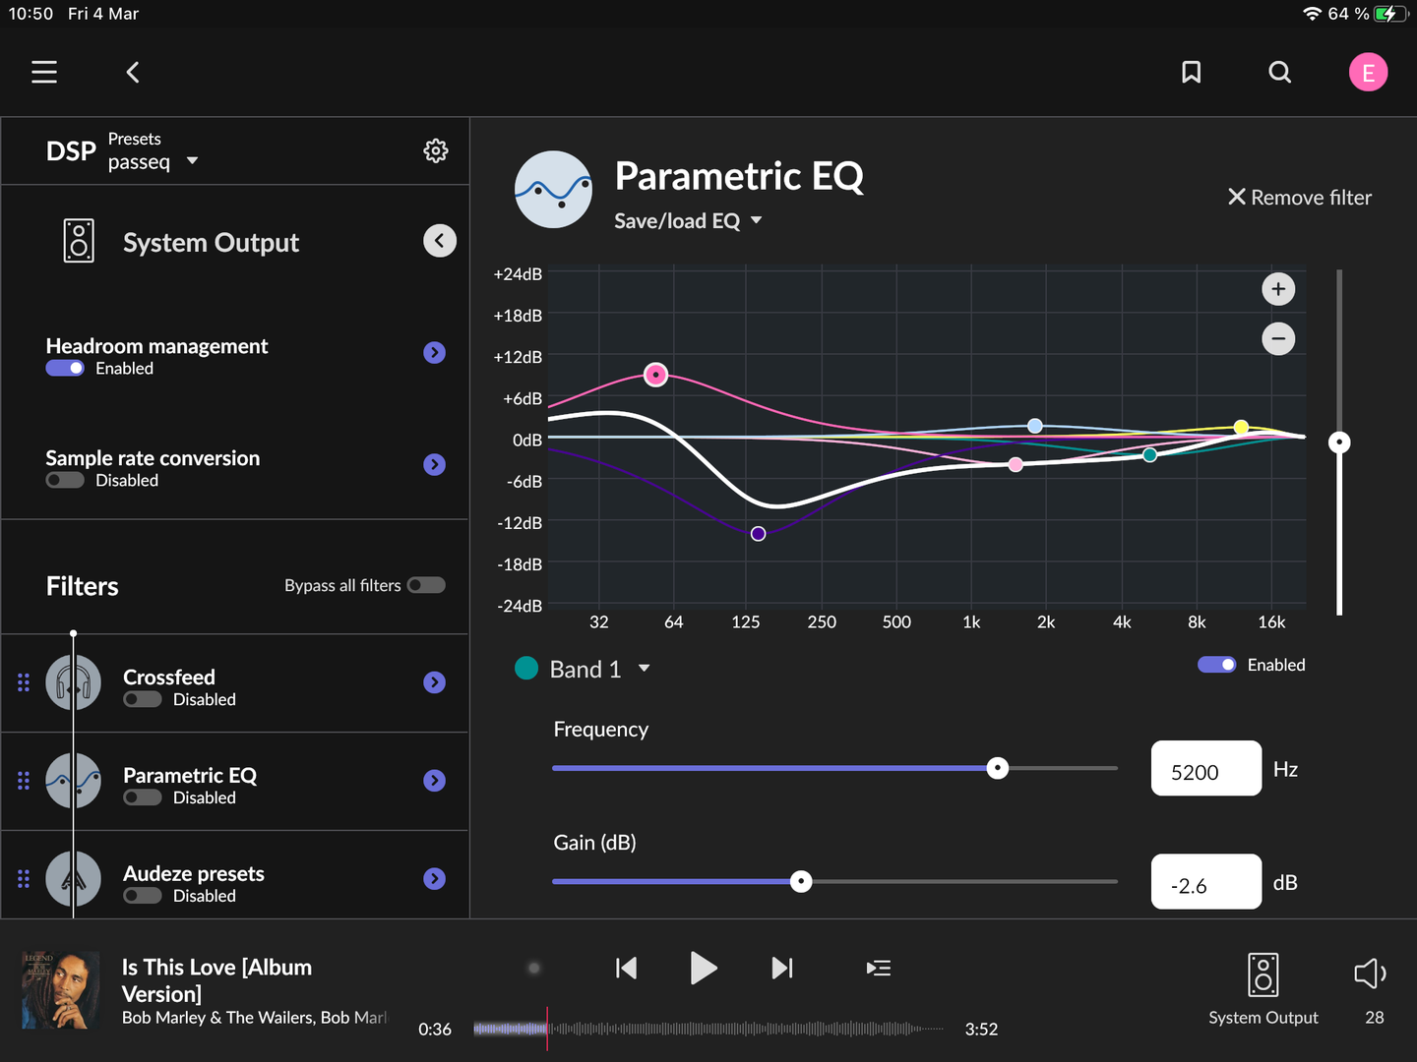Click the Headroom management label
The height and width of the screenshot is (1062, 1417).
point(156,346)
